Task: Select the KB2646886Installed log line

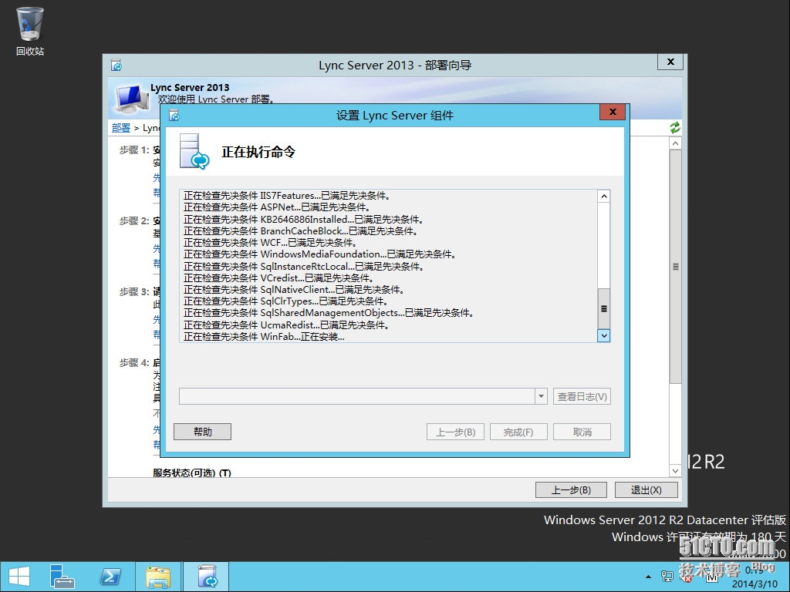Action: [x=302, y=219]
